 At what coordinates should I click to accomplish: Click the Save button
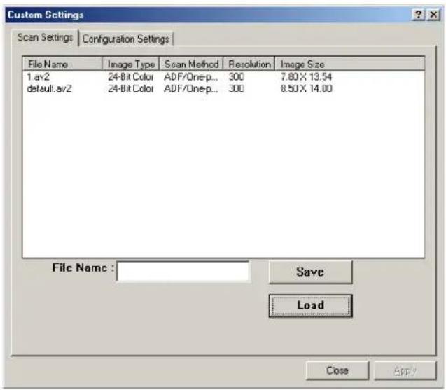(310, 272)
